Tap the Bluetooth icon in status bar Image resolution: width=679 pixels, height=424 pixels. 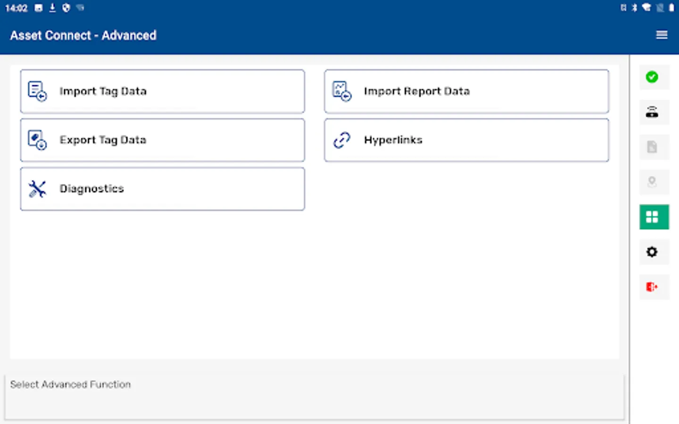point(635,8)
